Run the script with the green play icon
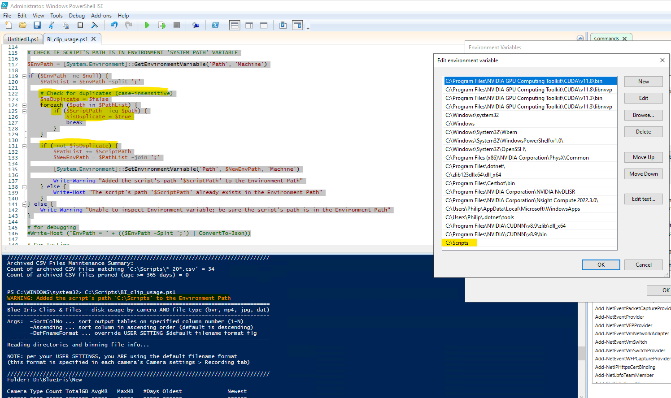The height and width of the screenshot is (398, 671). 147,26
